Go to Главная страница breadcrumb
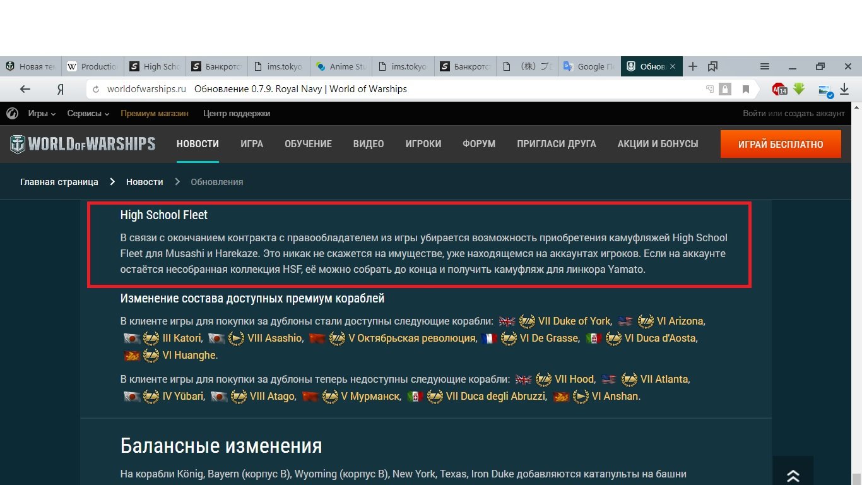Viewport: 862px width, 485px height. coord(59,182)
